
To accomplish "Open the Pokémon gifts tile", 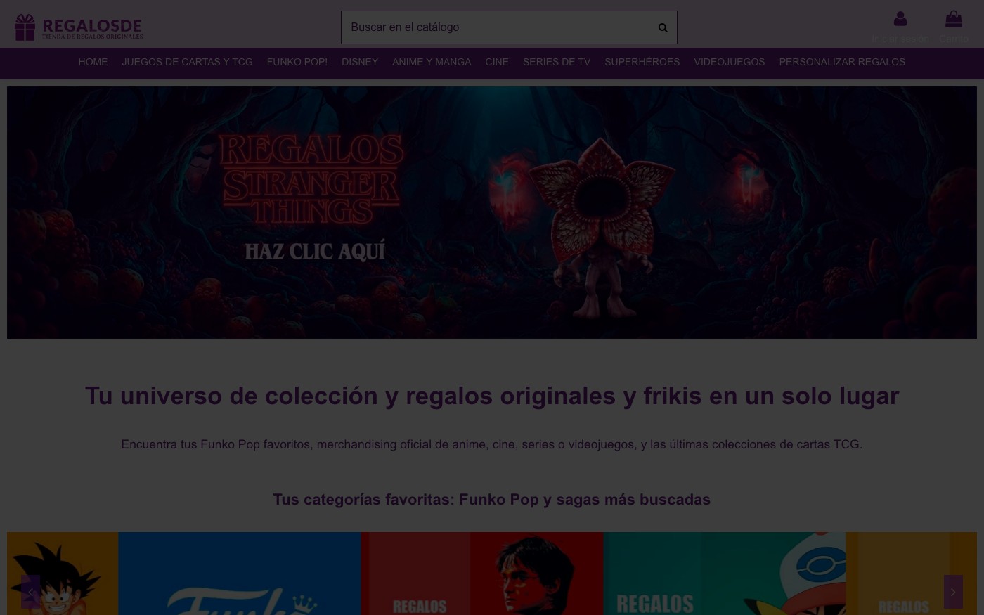I will (725, 574).
